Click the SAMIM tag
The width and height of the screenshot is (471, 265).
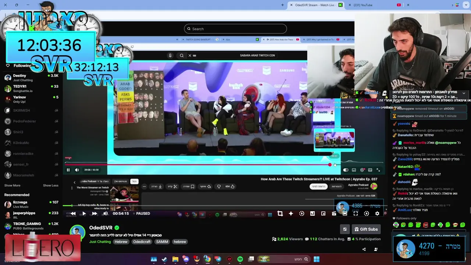click(x=162, y=242)
